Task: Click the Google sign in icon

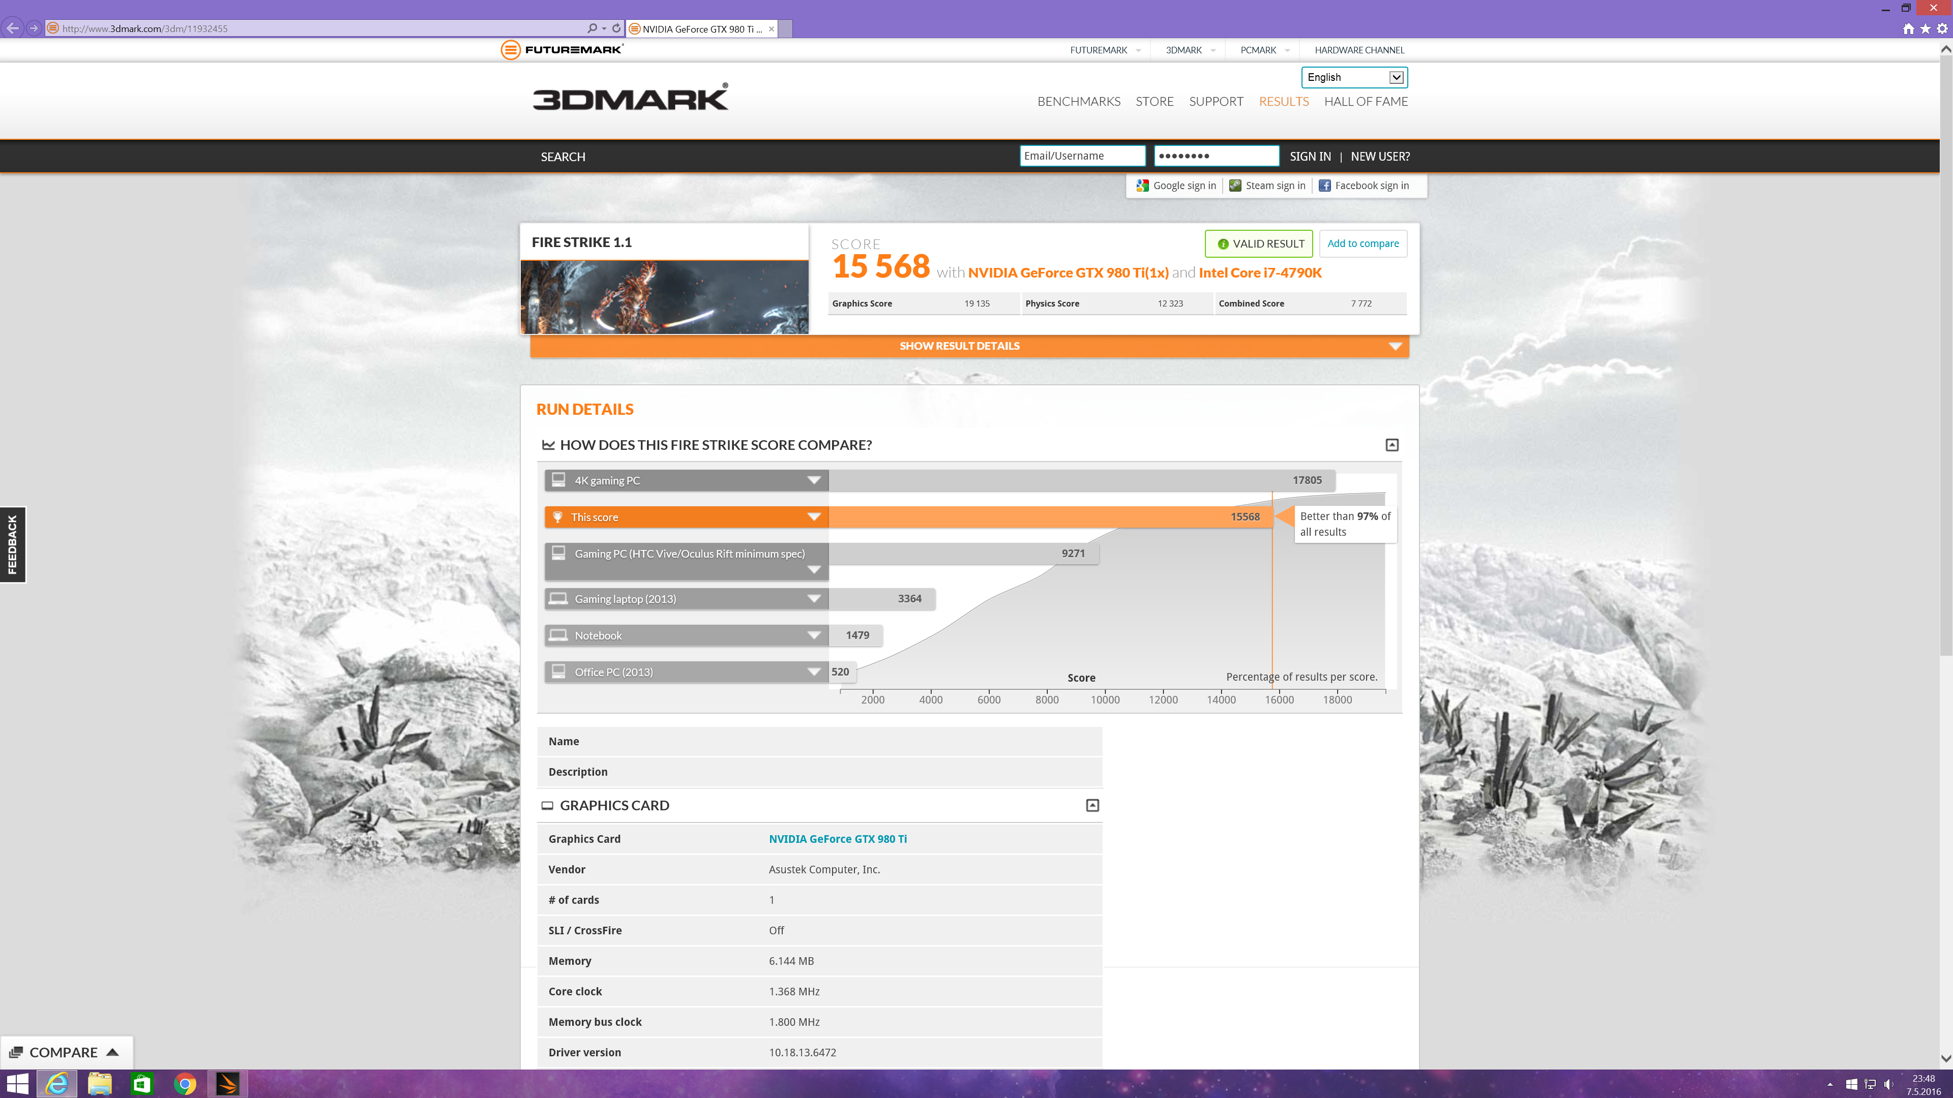Action: tap(1142, 186)
